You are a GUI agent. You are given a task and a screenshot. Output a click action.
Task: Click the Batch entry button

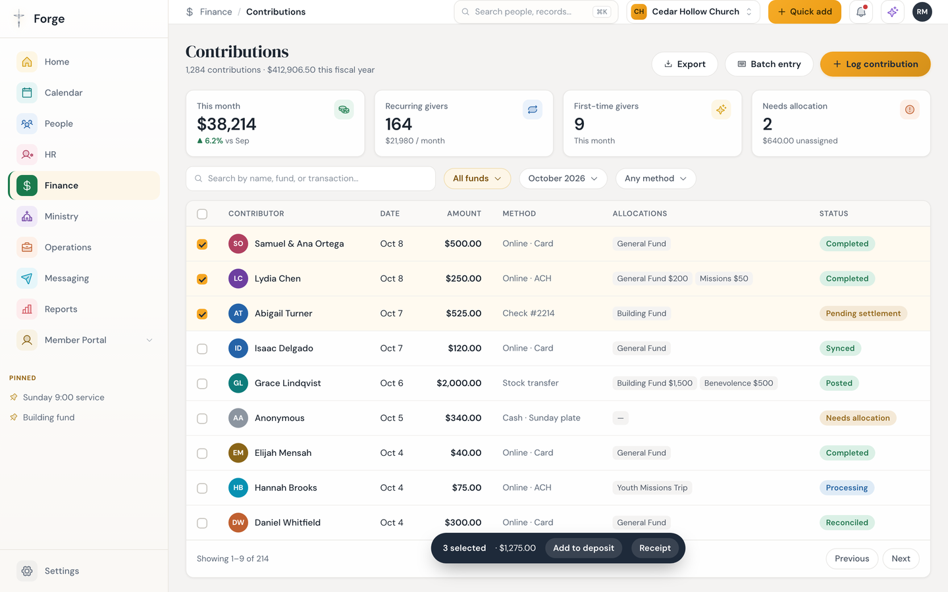click(769, 64)
